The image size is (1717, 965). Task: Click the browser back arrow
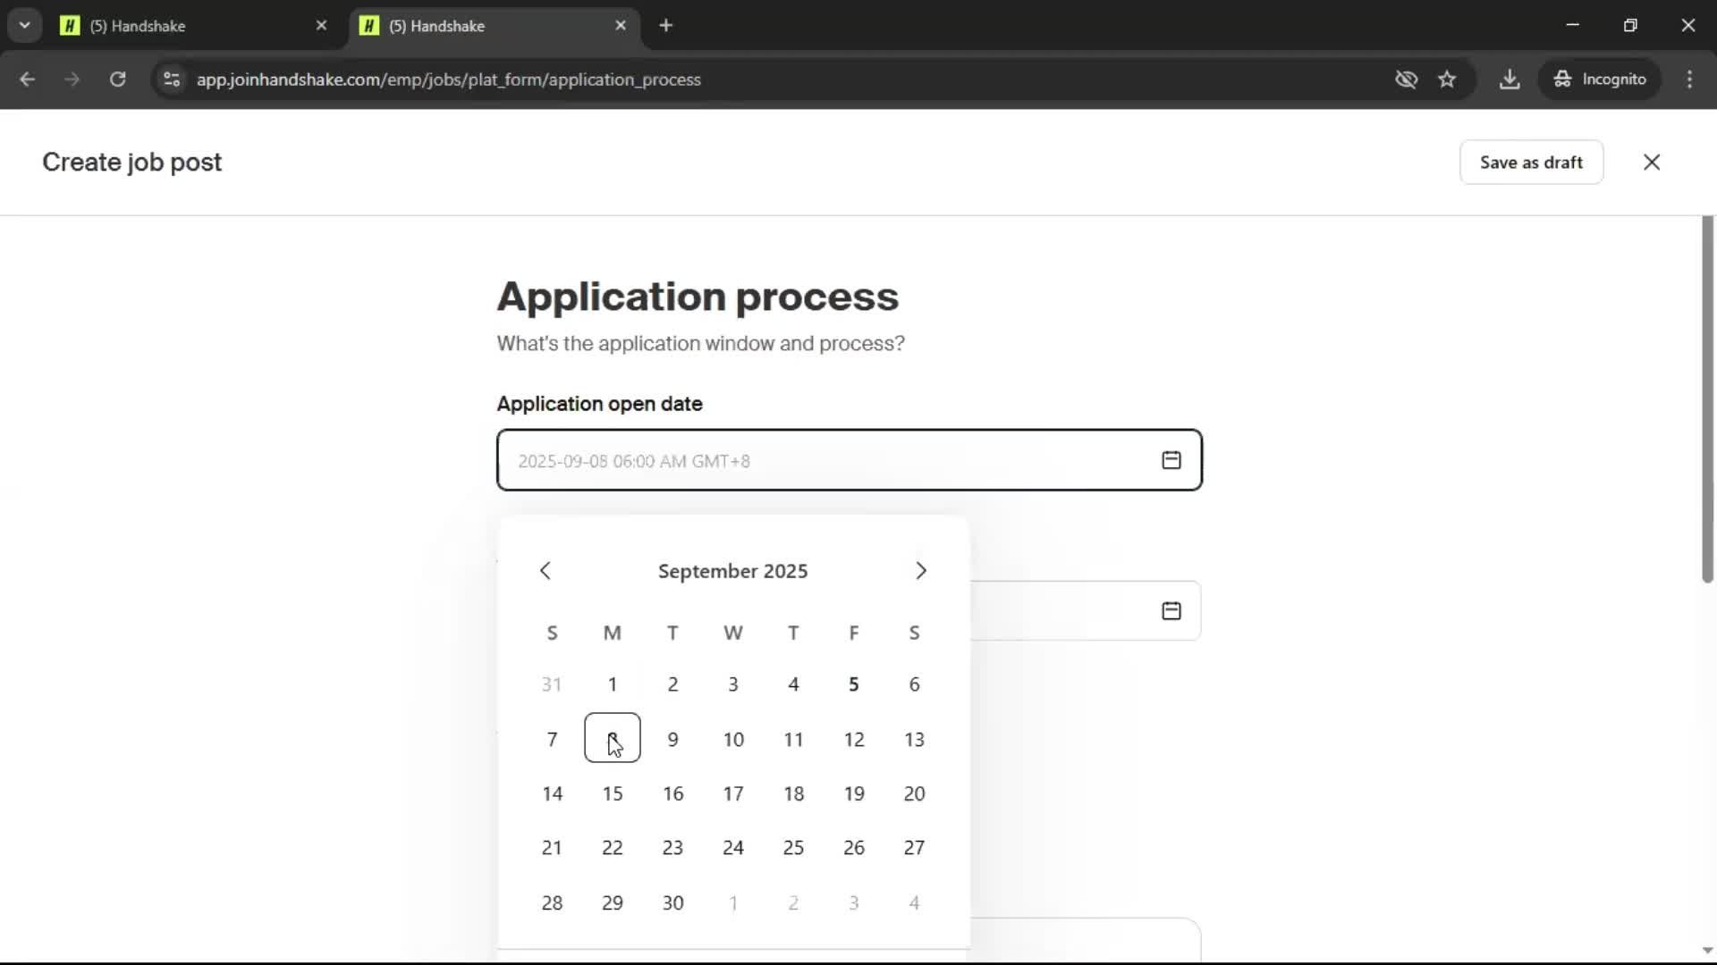[27, 80]
